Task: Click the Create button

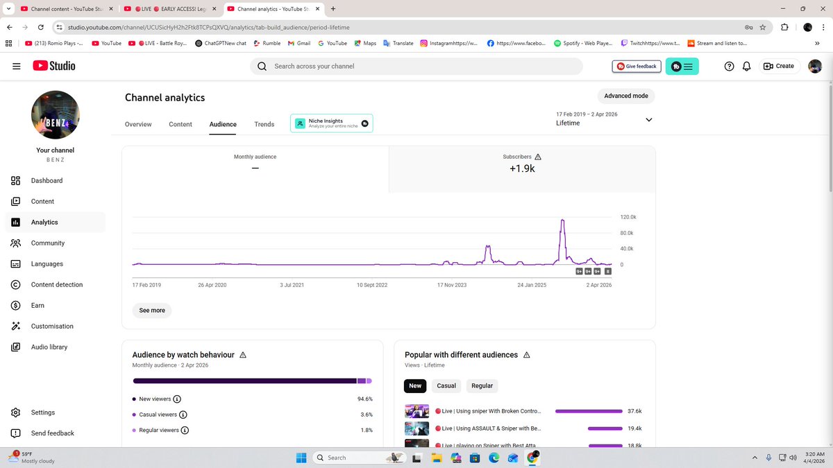Action: (779, 66)
